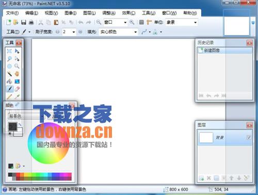The width and height of the screenshot is (258, 195).
Task: Toggle the rulers icon
Action: (x=149, y=22)
